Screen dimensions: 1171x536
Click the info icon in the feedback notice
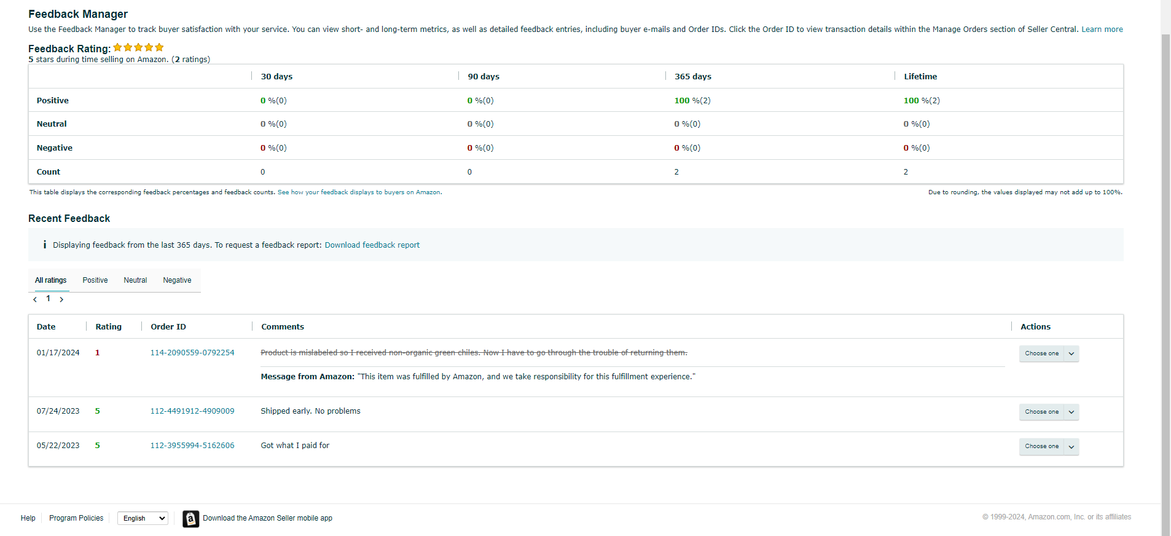tap(45, 245)
